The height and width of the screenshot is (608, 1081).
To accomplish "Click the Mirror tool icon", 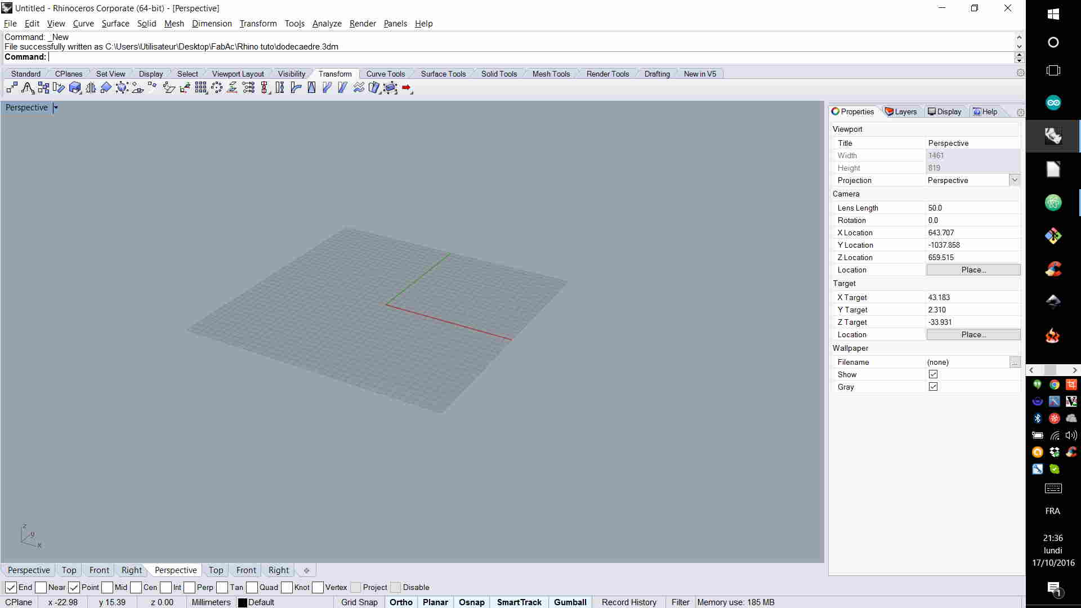I will (91, 88).
